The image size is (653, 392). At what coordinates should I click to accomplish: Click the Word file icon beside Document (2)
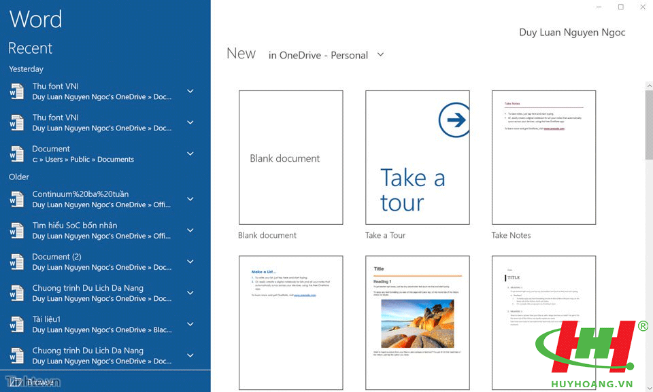pos(16,262)
